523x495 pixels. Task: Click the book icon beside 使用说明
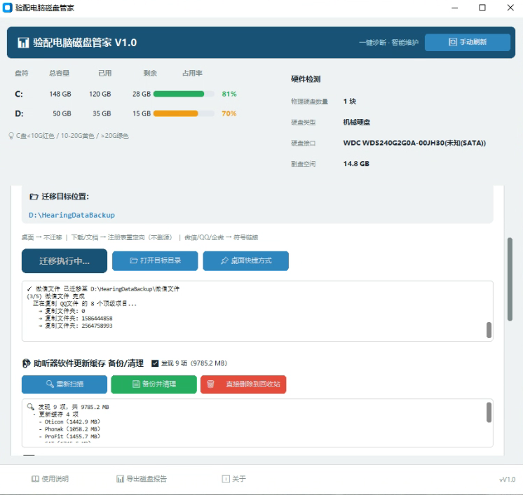(x=35, y=479)
